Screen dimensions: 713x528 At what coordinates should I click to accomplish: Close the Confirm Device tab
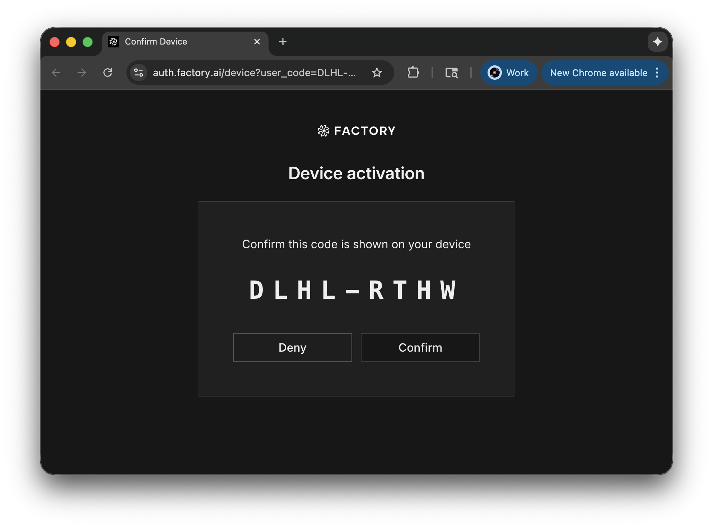[257, 42]
